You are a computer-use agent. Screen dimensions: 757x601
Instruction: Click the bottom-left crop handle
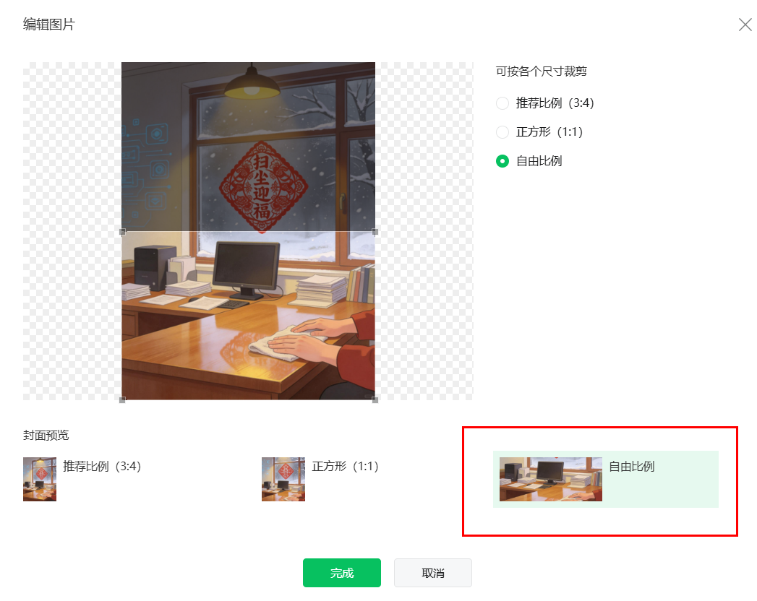point(123,400)
